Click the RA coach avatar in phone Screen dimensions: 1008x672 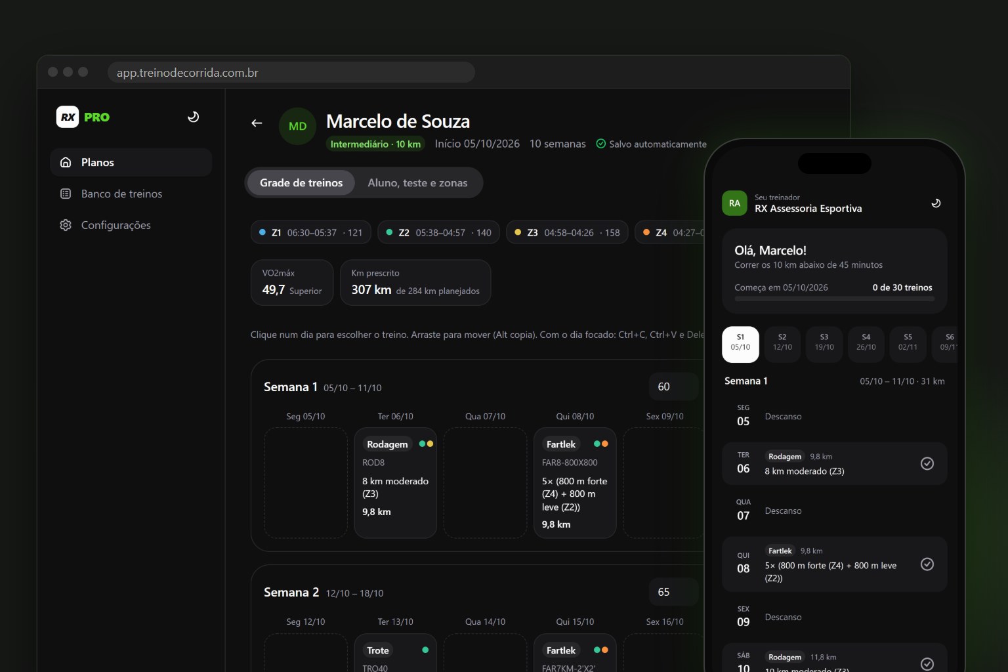coord(734,203)
